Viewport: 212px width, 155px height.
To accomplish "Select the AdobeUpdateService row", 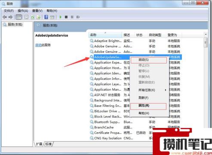I will [110, 57].
